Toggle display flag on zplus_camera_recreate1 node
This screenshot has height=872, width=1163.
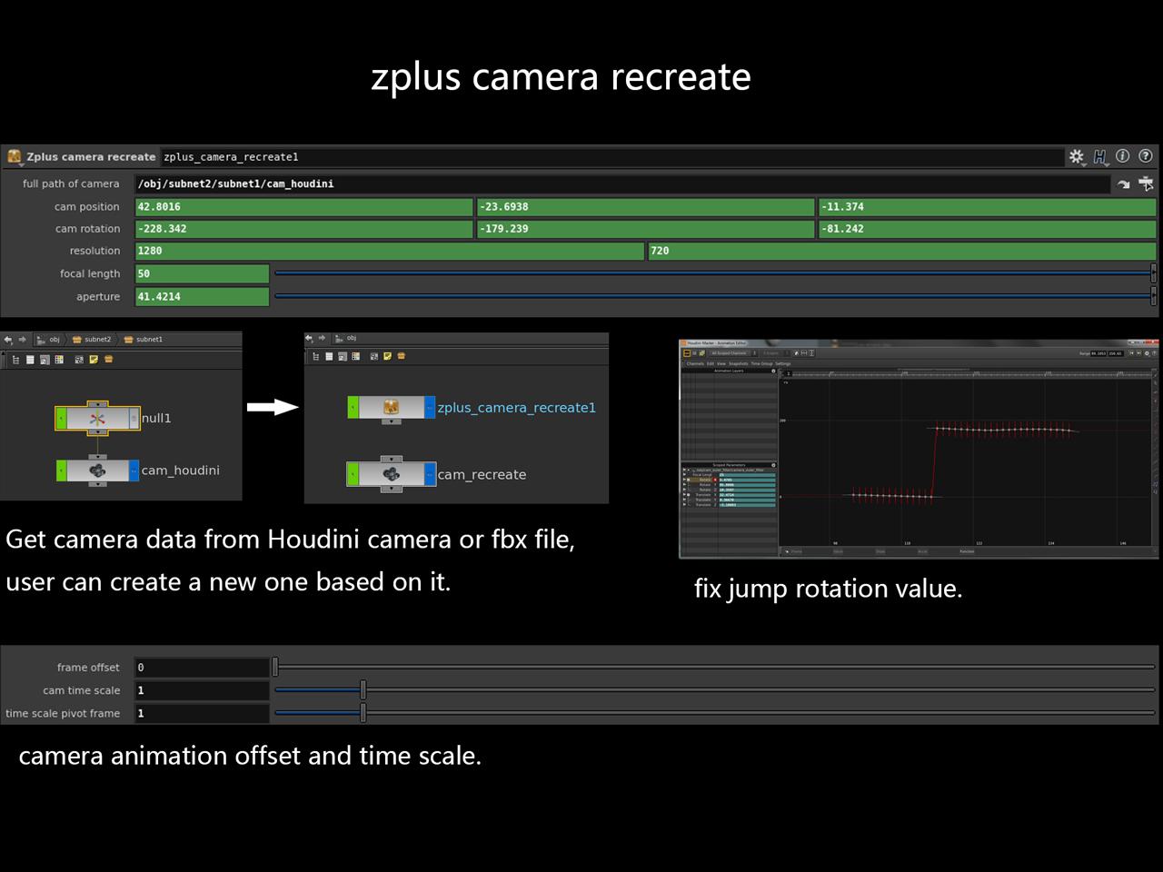[354, 407]
